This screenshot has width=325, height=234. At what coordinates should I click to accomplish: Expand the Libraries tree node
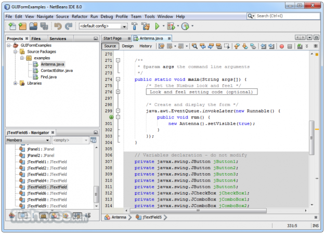(x=15, y=83)
